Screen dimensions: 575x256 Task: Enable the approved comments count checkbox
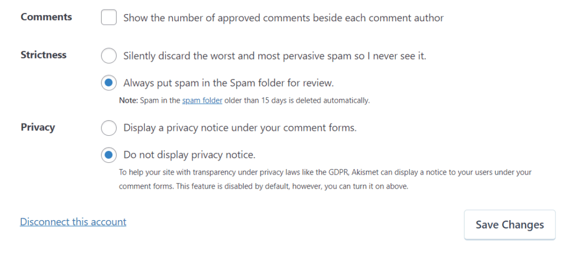pos(109,17)
